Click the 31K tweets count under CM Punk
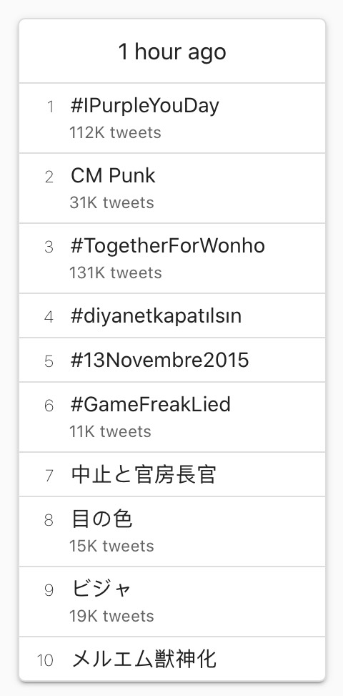The width and height of the screenshot is (343, 696). [x=111, y=203]
